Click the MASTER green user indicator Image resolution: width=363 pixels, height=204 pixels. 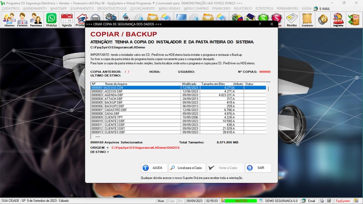pos(241,201)
